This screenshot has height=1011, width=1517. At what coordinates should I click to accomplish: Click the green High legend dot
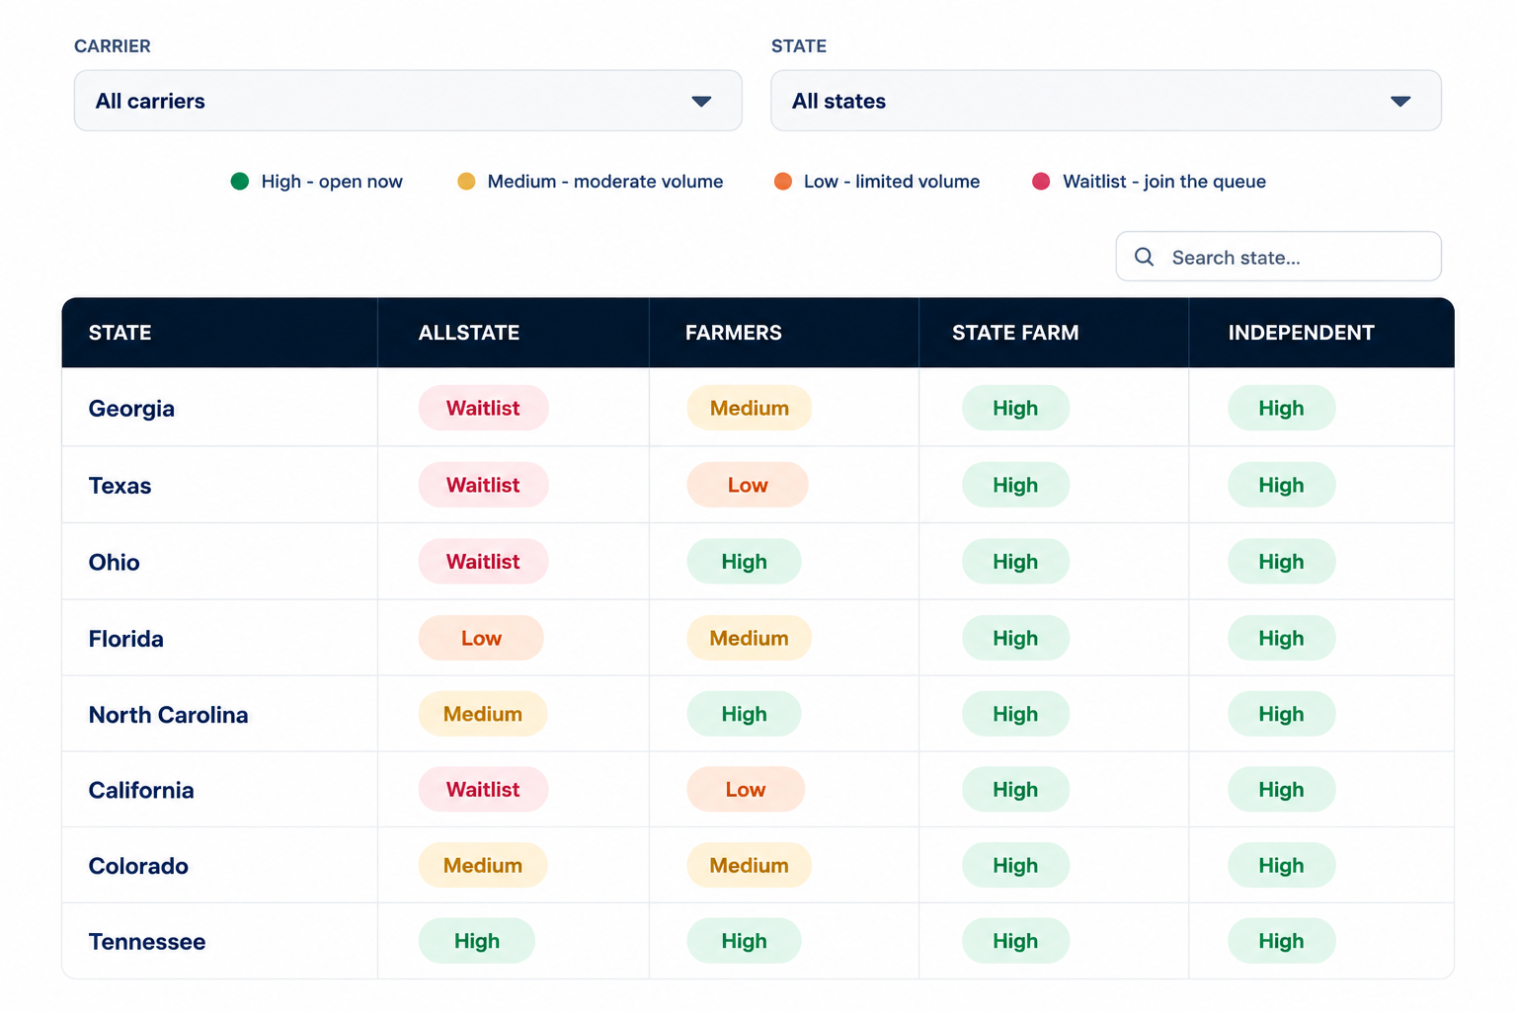click(240, 181)
